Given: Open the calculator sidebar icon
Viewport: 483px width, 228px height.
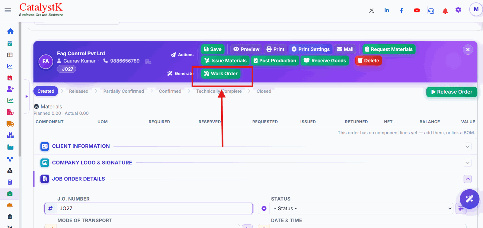Looking at the screenshot, I should click(x=10, y=182).
